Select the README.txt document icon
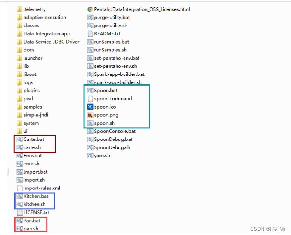 click(90, 34)
